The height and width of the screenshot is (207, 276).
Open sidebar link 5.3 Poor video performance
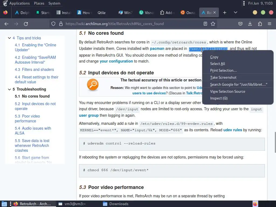coord(27,119)
